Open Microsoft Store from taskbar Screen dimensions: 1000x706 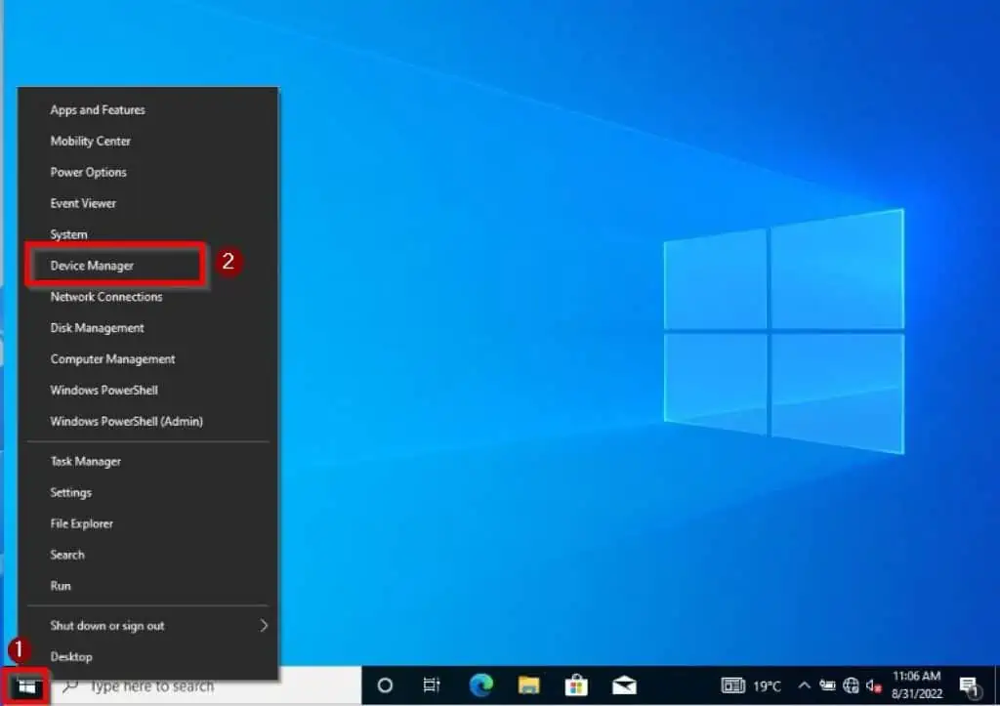(x=576, y=685)
